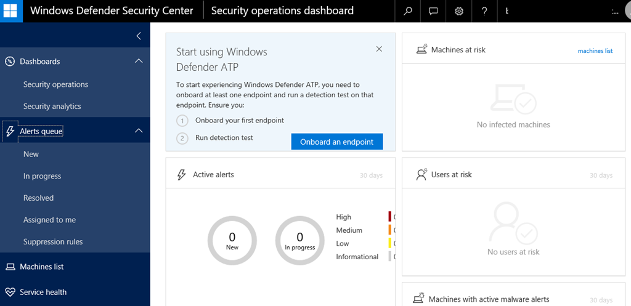Screen dimensions: 631x306
Task: Open Security analytics dashboard
Action: point(52,107)
